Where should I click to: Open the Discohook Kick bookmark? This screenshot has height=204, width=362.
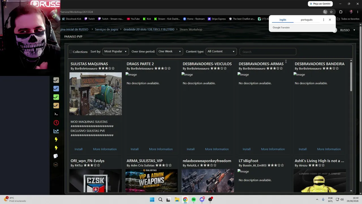pyautogui.click(x=72, y=19)
